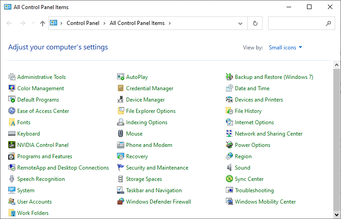Screen dimensions: 341x219
Task: Click the AutoPlay icon
Action: pos(121,77)
